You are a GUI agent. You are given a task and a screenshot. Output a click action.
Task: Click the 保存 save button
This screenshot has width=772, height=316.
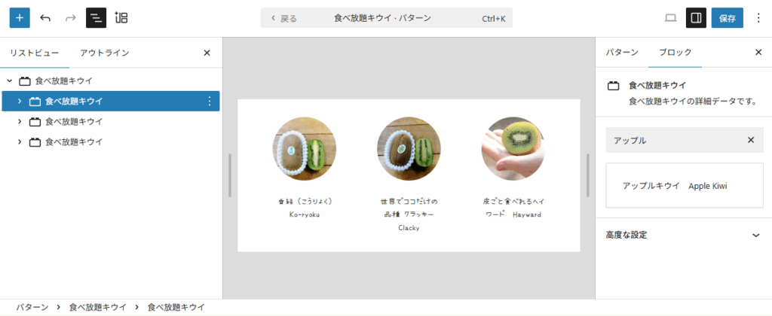coord(728,18)
